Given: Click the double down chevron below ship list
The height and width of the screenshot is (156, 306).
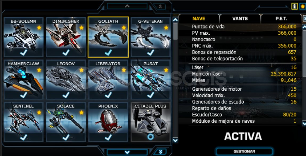Looking at the screenshot, I should point(160,152).
